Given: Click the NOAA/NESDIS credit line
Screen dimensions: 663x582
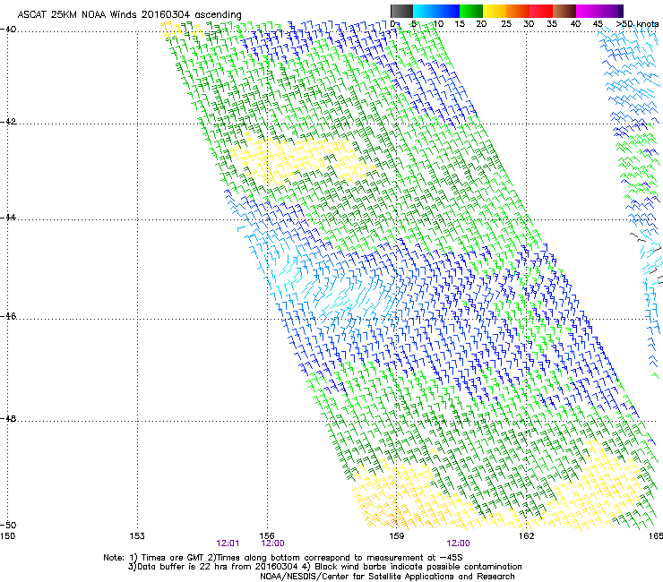Looking at the screenshot, I should tap(387, 577).
